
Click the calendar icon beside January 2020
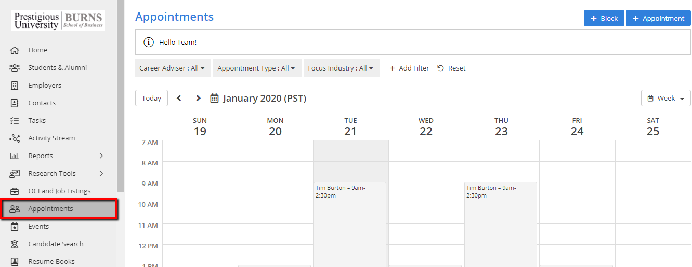(214, 98)
